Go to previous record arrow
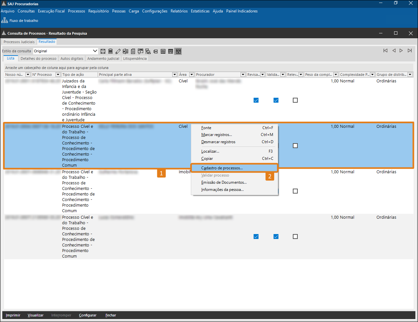Image resolution: width=418 pixels, height=322 pixels. 394,51
